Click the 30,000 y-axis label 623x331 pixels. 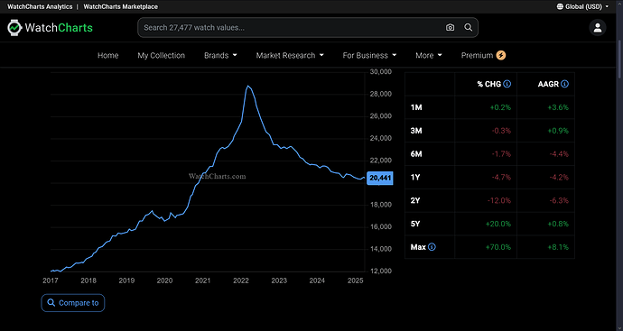click(381, 72)
